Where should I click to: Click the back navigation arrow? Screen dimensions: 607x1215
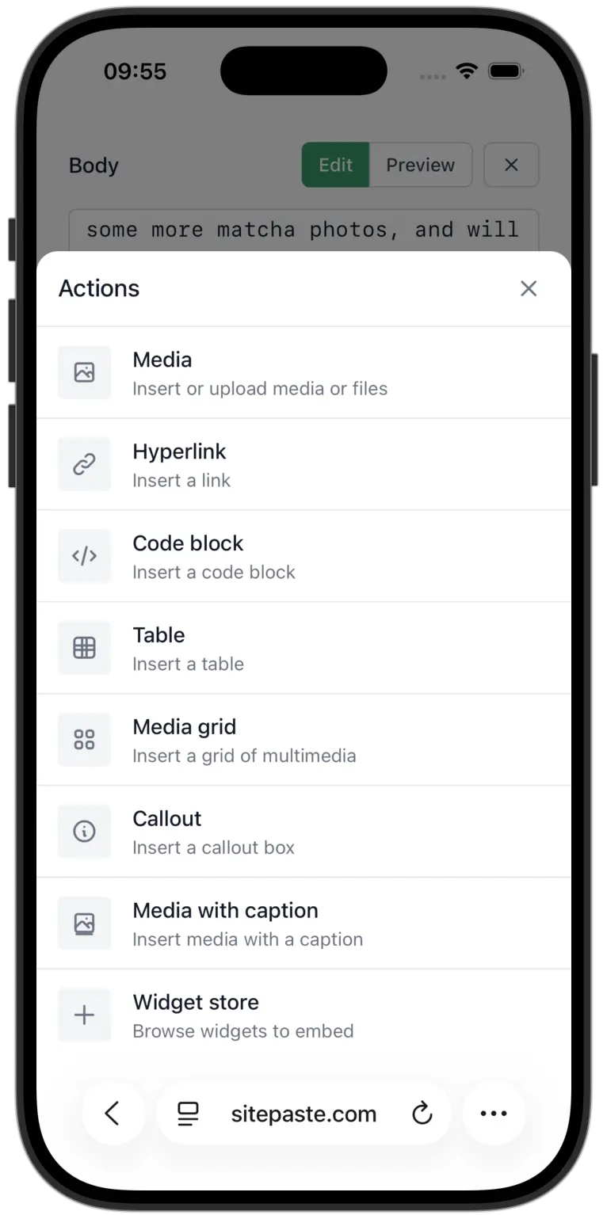(113, 1113)
